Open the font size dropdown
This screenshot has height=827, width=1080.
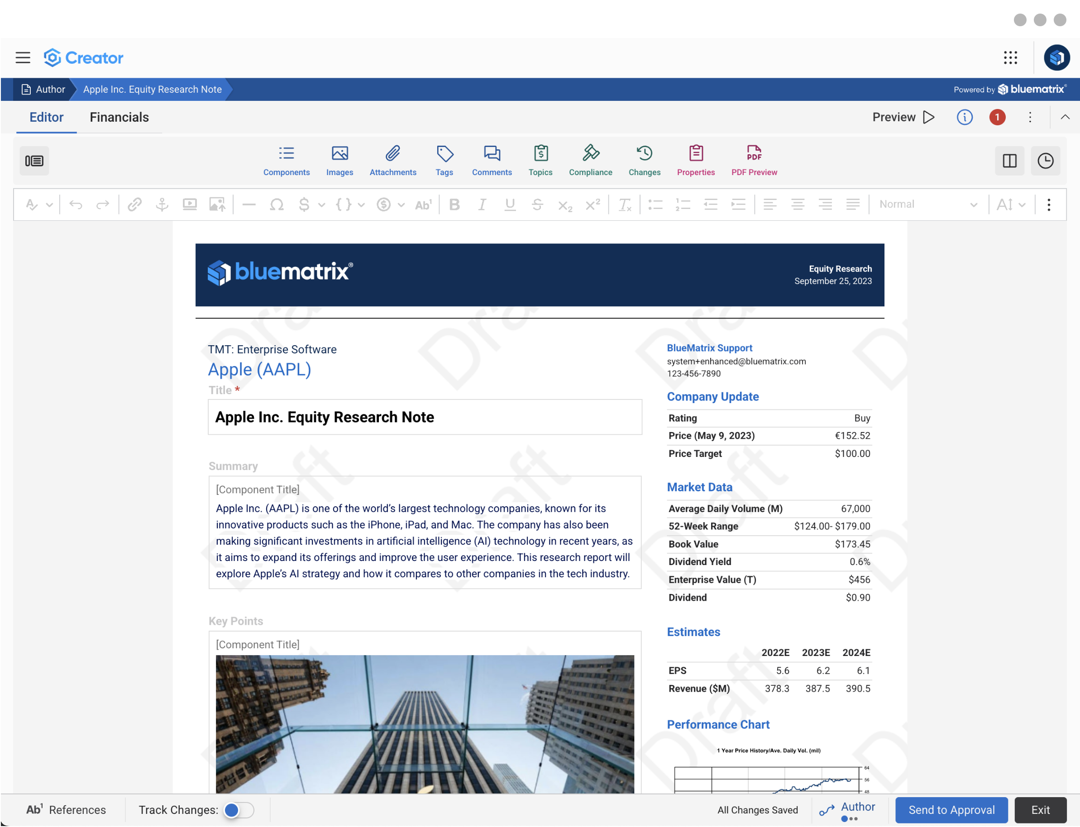(1011, 204)
